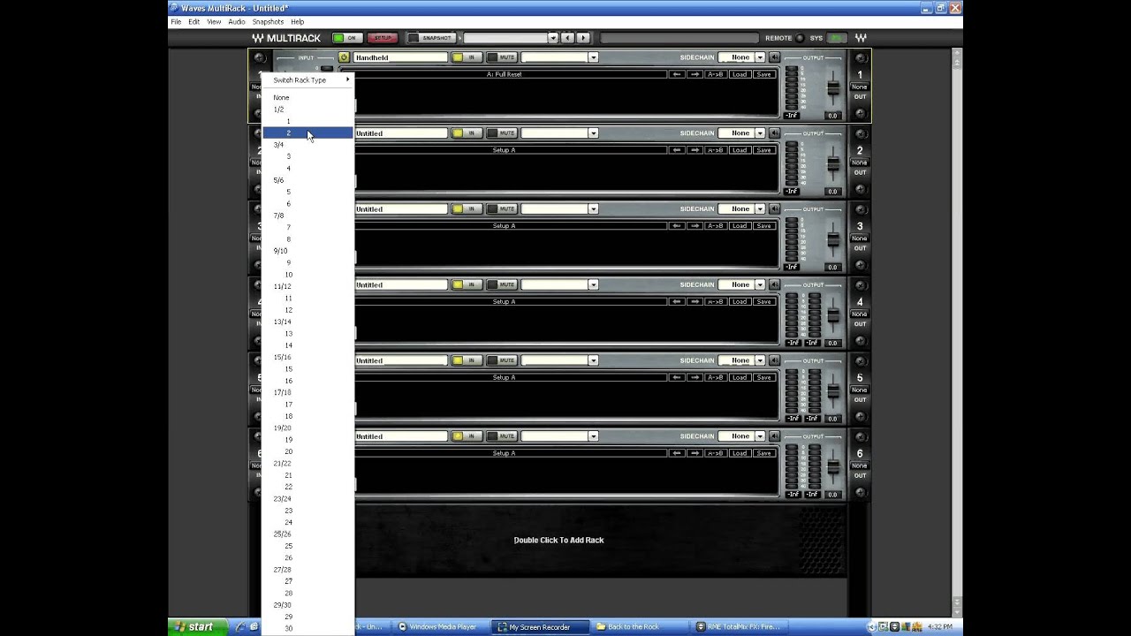
Task: Click the output fader on rack 1
Action: (832, 88)
